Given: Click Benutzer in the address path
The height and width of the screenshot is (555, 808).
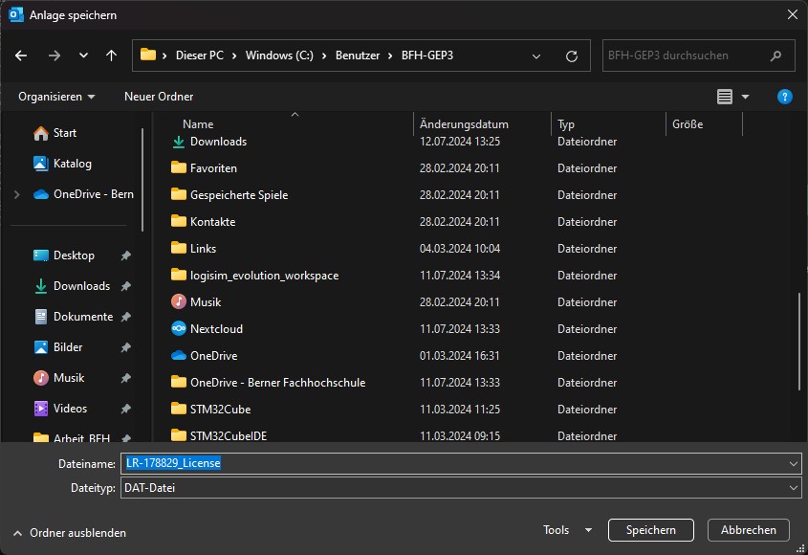Looking at the screenshot, I should pyautogui.click(x=358, y=55).
